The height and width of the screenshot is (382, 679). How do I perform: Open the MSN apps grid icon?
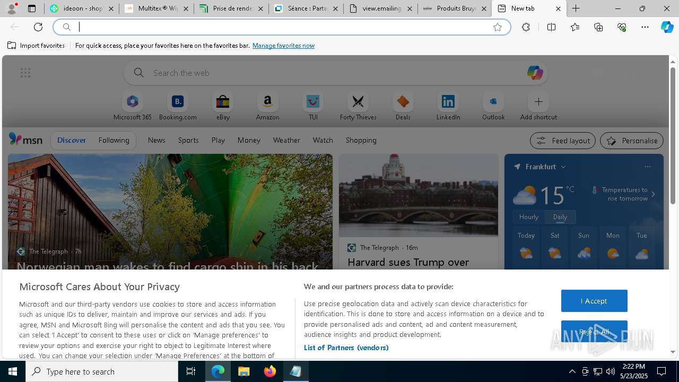point(25,73)
